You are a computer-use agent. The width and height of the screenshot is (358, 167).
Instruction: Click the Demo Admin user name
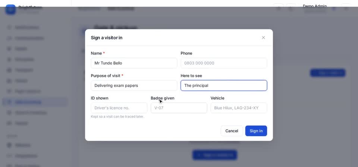click(315, 6)
